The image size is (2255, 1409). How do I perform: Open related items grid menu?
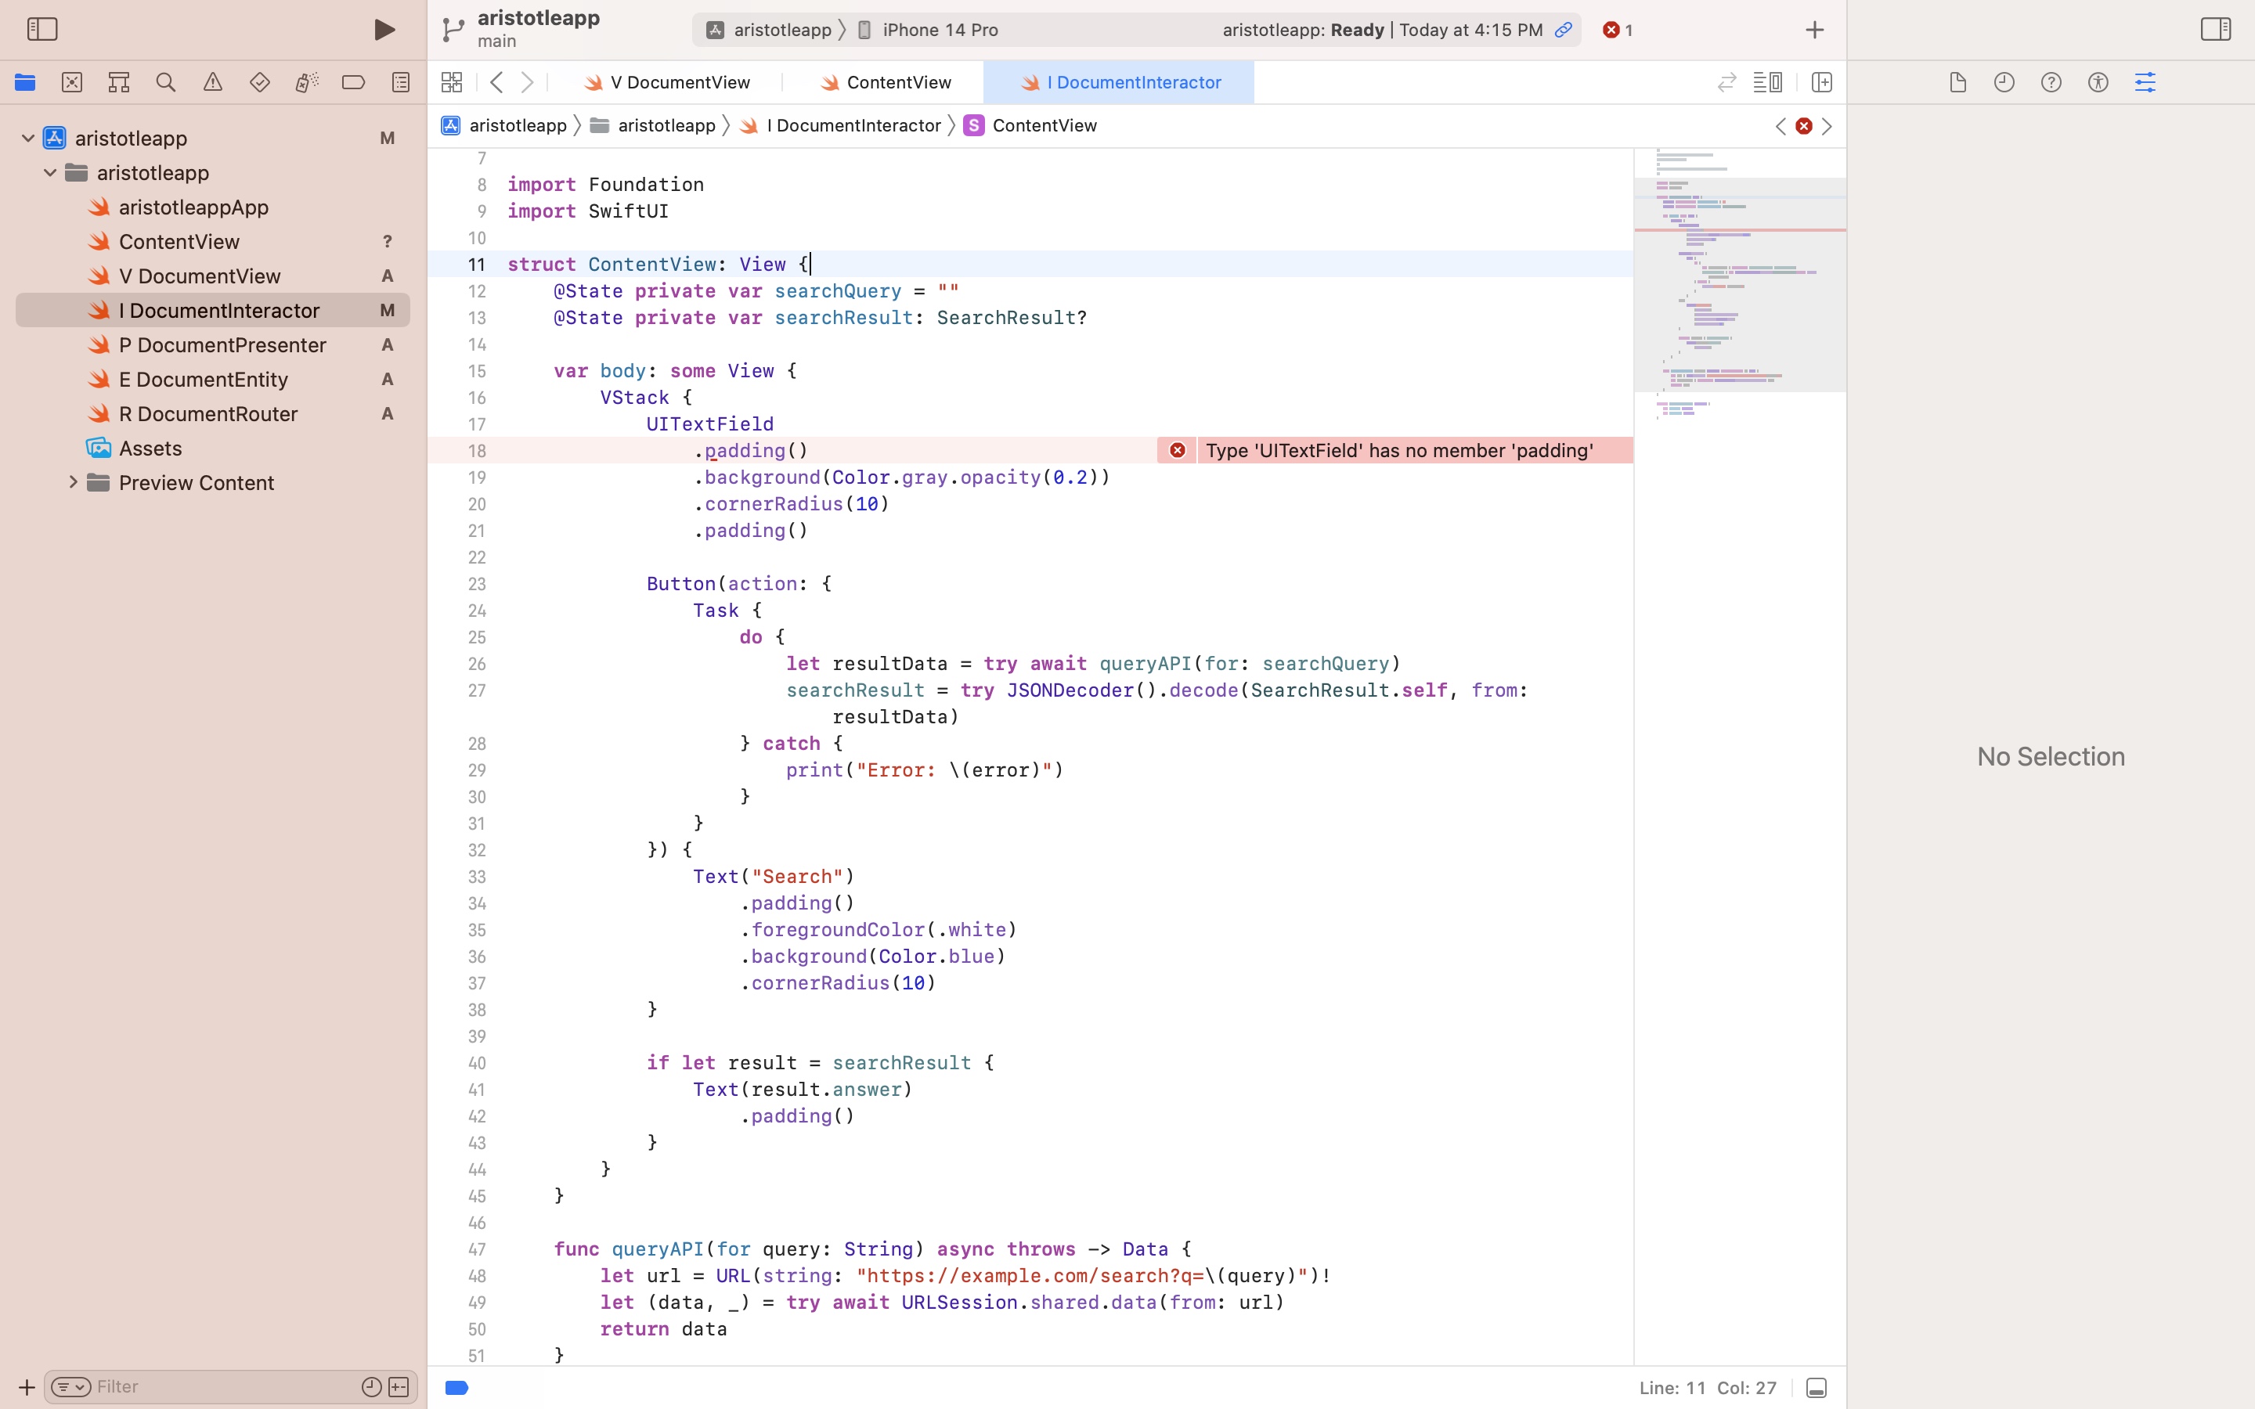[452, 82]
